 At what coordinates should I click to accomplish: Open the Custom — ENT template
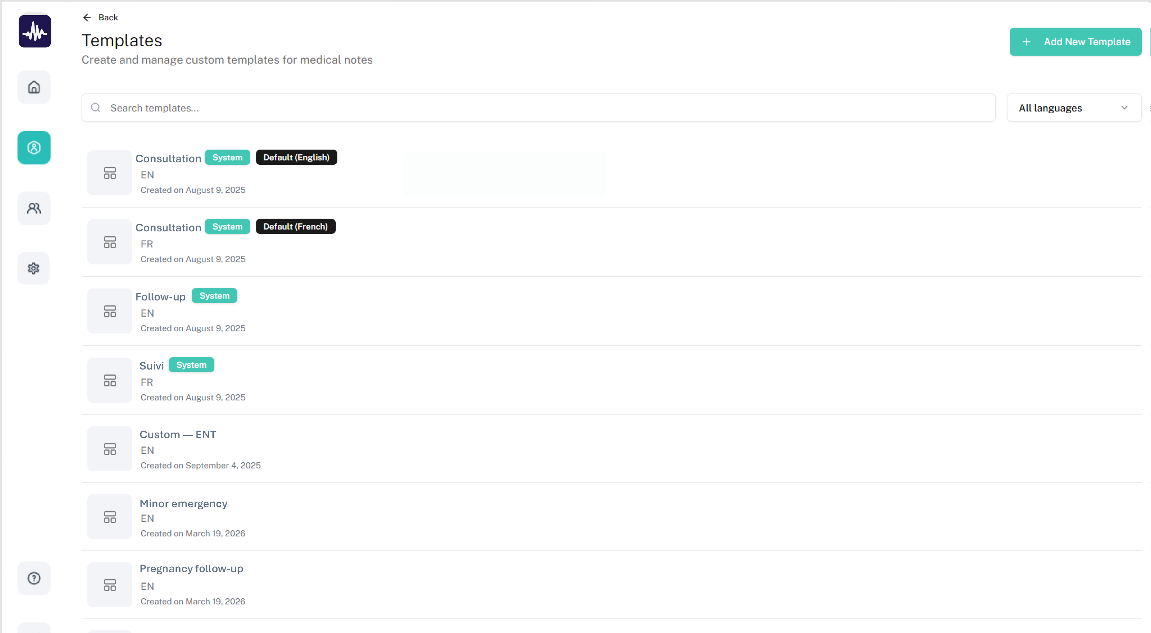(178, 435)
